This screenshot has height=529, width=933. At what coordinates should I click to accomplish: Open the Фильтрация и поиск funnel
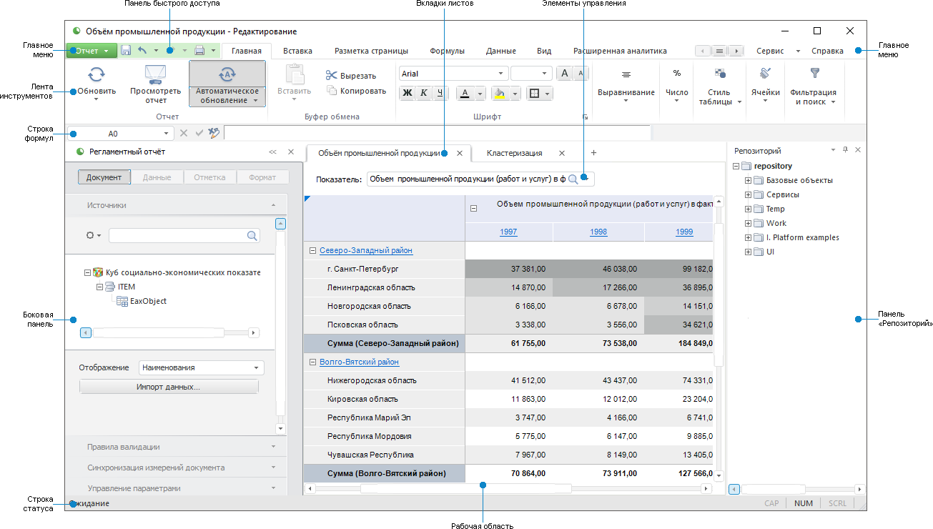814,73
